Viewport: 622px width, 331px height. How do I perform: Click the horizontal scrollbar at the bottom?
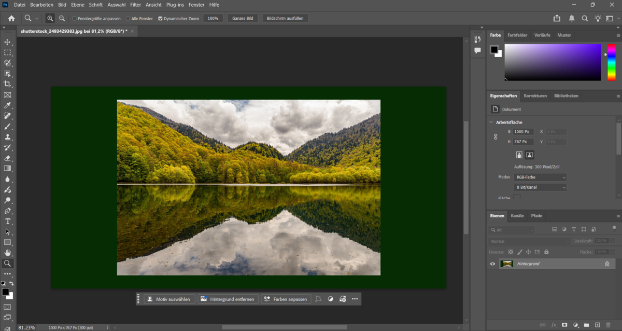click(285, 326)
